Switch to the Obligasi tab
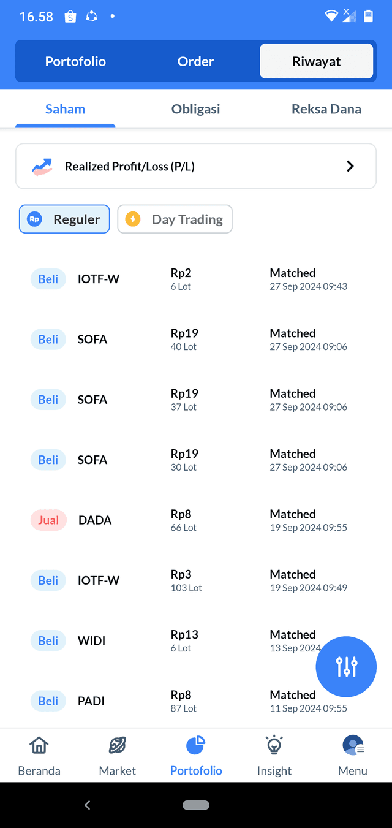The height and width of the screenshot is (828, 392). point(196,109)
